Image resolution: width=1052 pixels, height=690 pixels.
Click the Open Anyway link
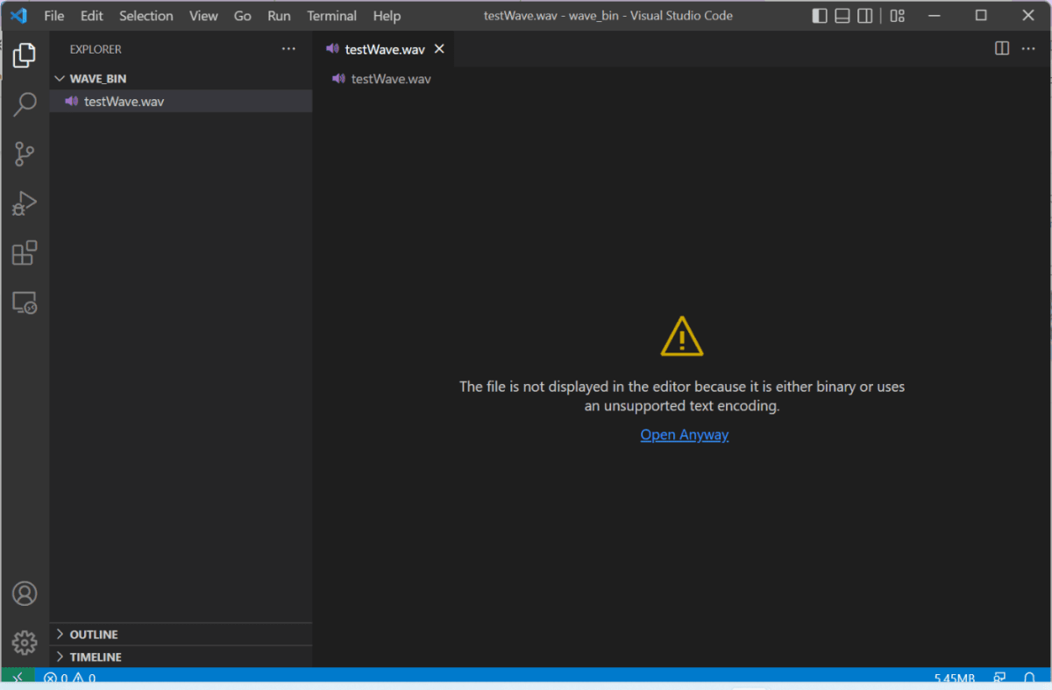[684, 435]
